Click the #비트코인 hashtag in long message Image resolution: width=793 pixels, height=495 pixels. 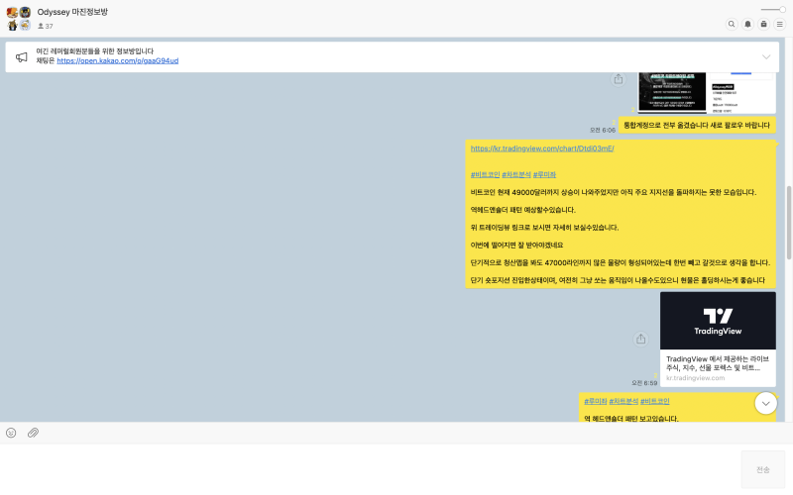(485, 175)
